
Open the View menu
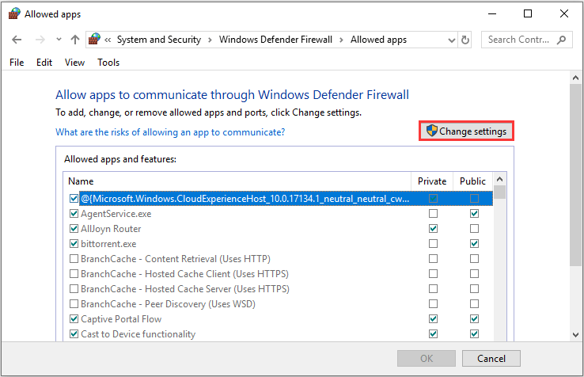pyautogui.click(x=74, y=63)
